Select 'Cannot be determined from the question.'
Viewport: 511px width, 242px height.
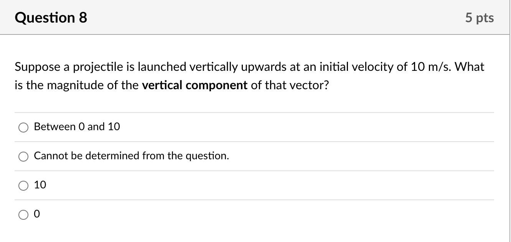[23, 157]
